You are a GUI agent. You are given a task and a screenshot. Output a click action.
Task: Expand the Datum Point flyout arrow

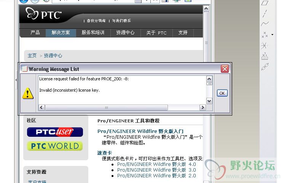(273, 34)
